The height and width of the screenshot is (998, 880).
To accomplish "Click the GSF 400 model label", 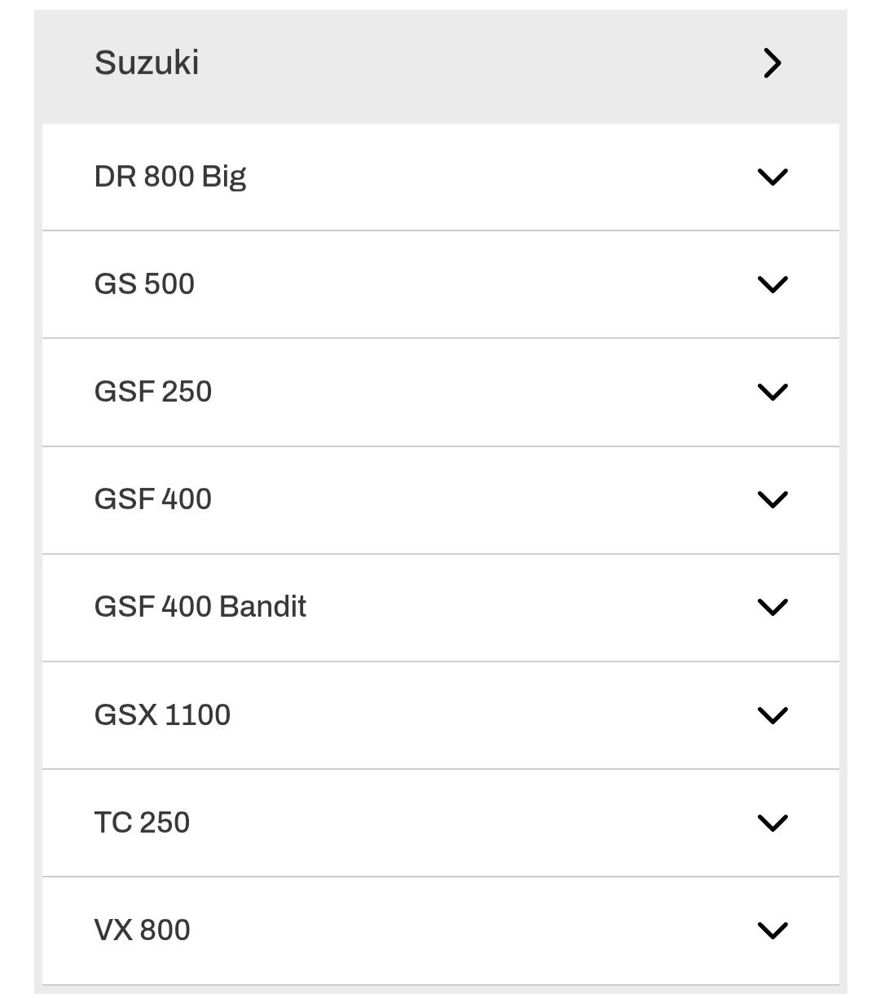I will pyautogui.click(x=153, y=499).
